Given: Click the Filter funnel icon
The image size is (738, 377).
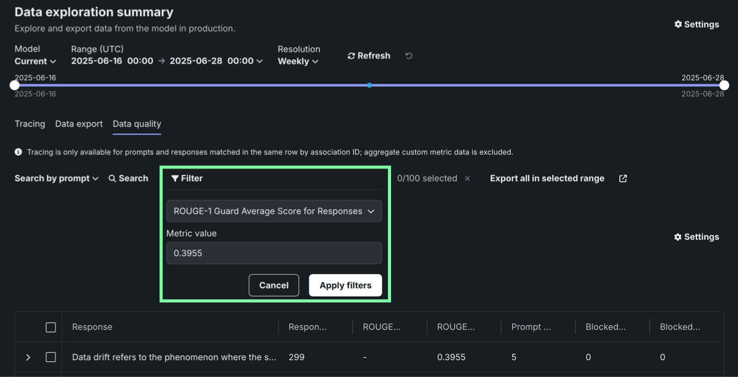Looking at the screenshot, I should coord(175,179).
